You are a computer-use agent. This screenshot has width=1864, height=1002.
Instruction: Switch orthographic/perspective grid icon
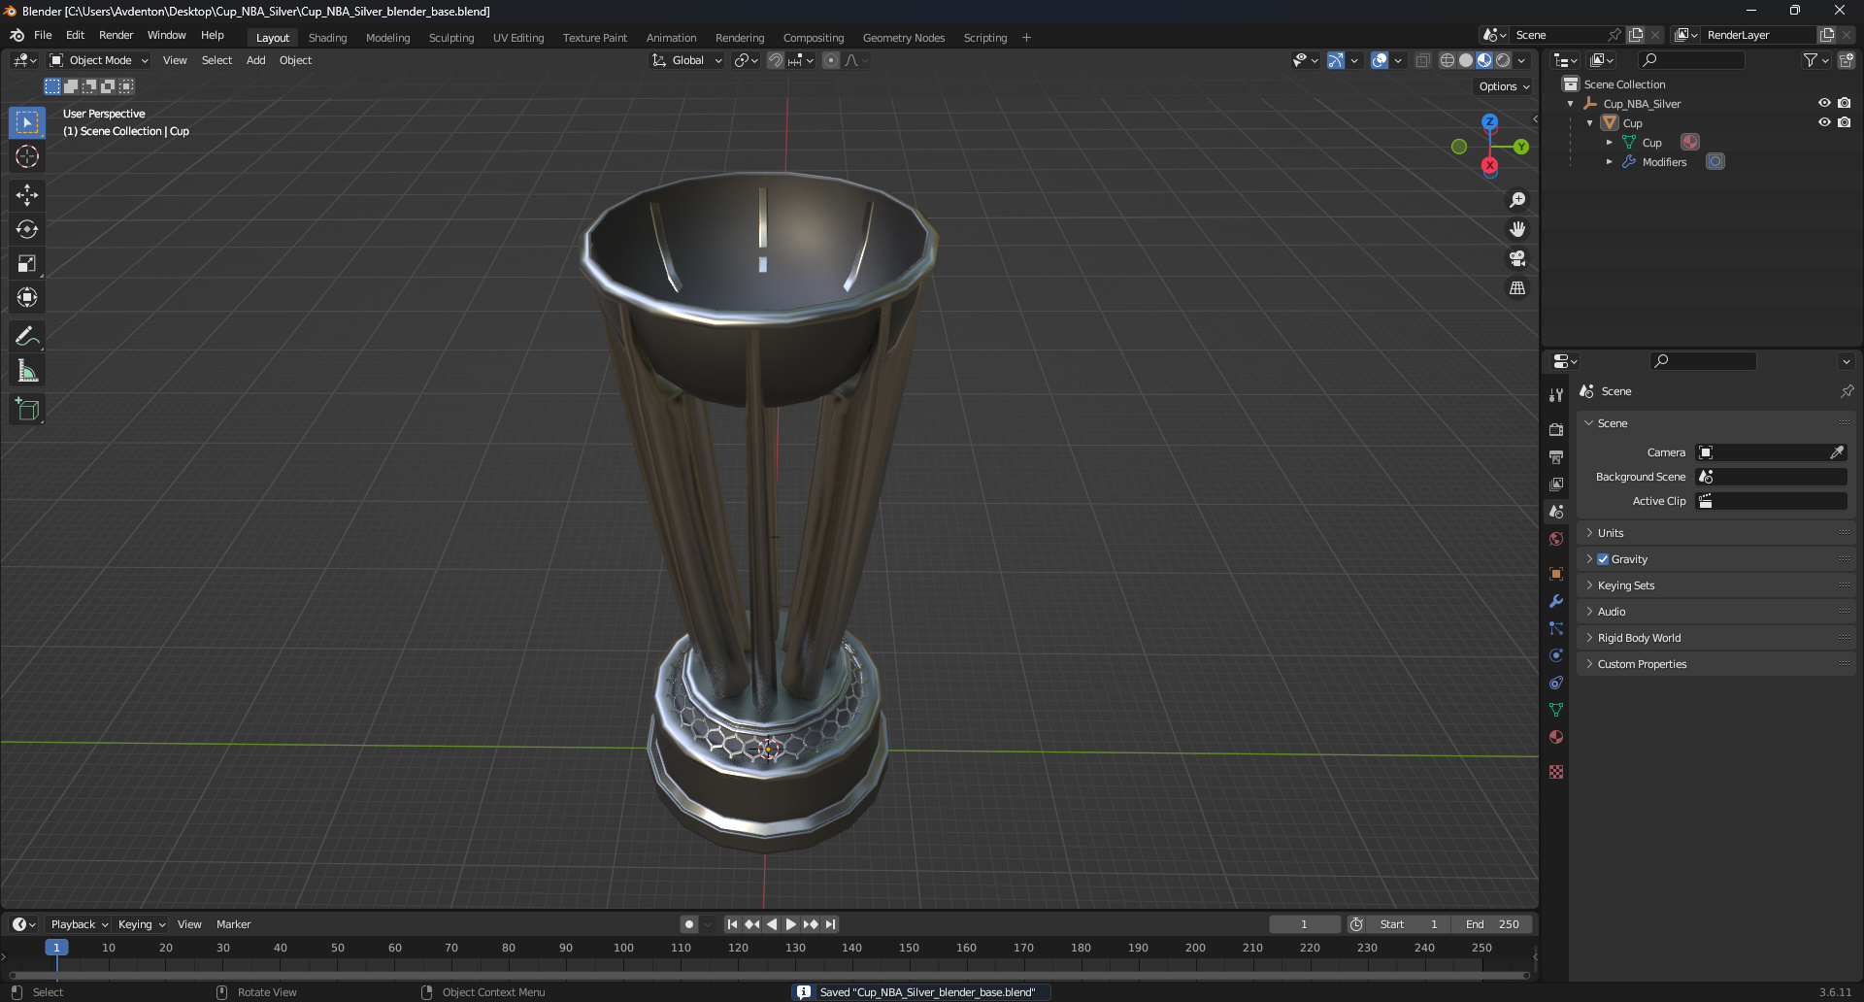click(1517, 287)
